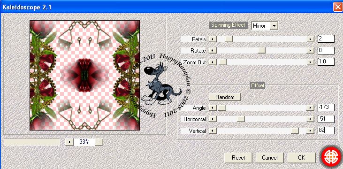Image resolution: width=343 pixels, height=169 pixels.
Task: Click the Spinning Effect label
Action: (228, 25)
